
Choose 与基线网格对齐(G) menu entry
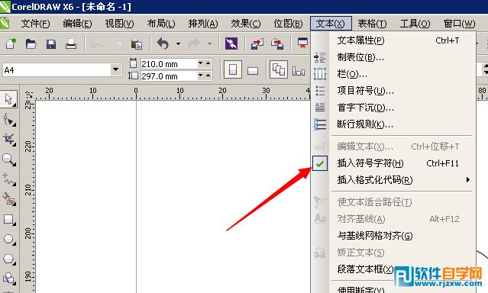point(393,236)
